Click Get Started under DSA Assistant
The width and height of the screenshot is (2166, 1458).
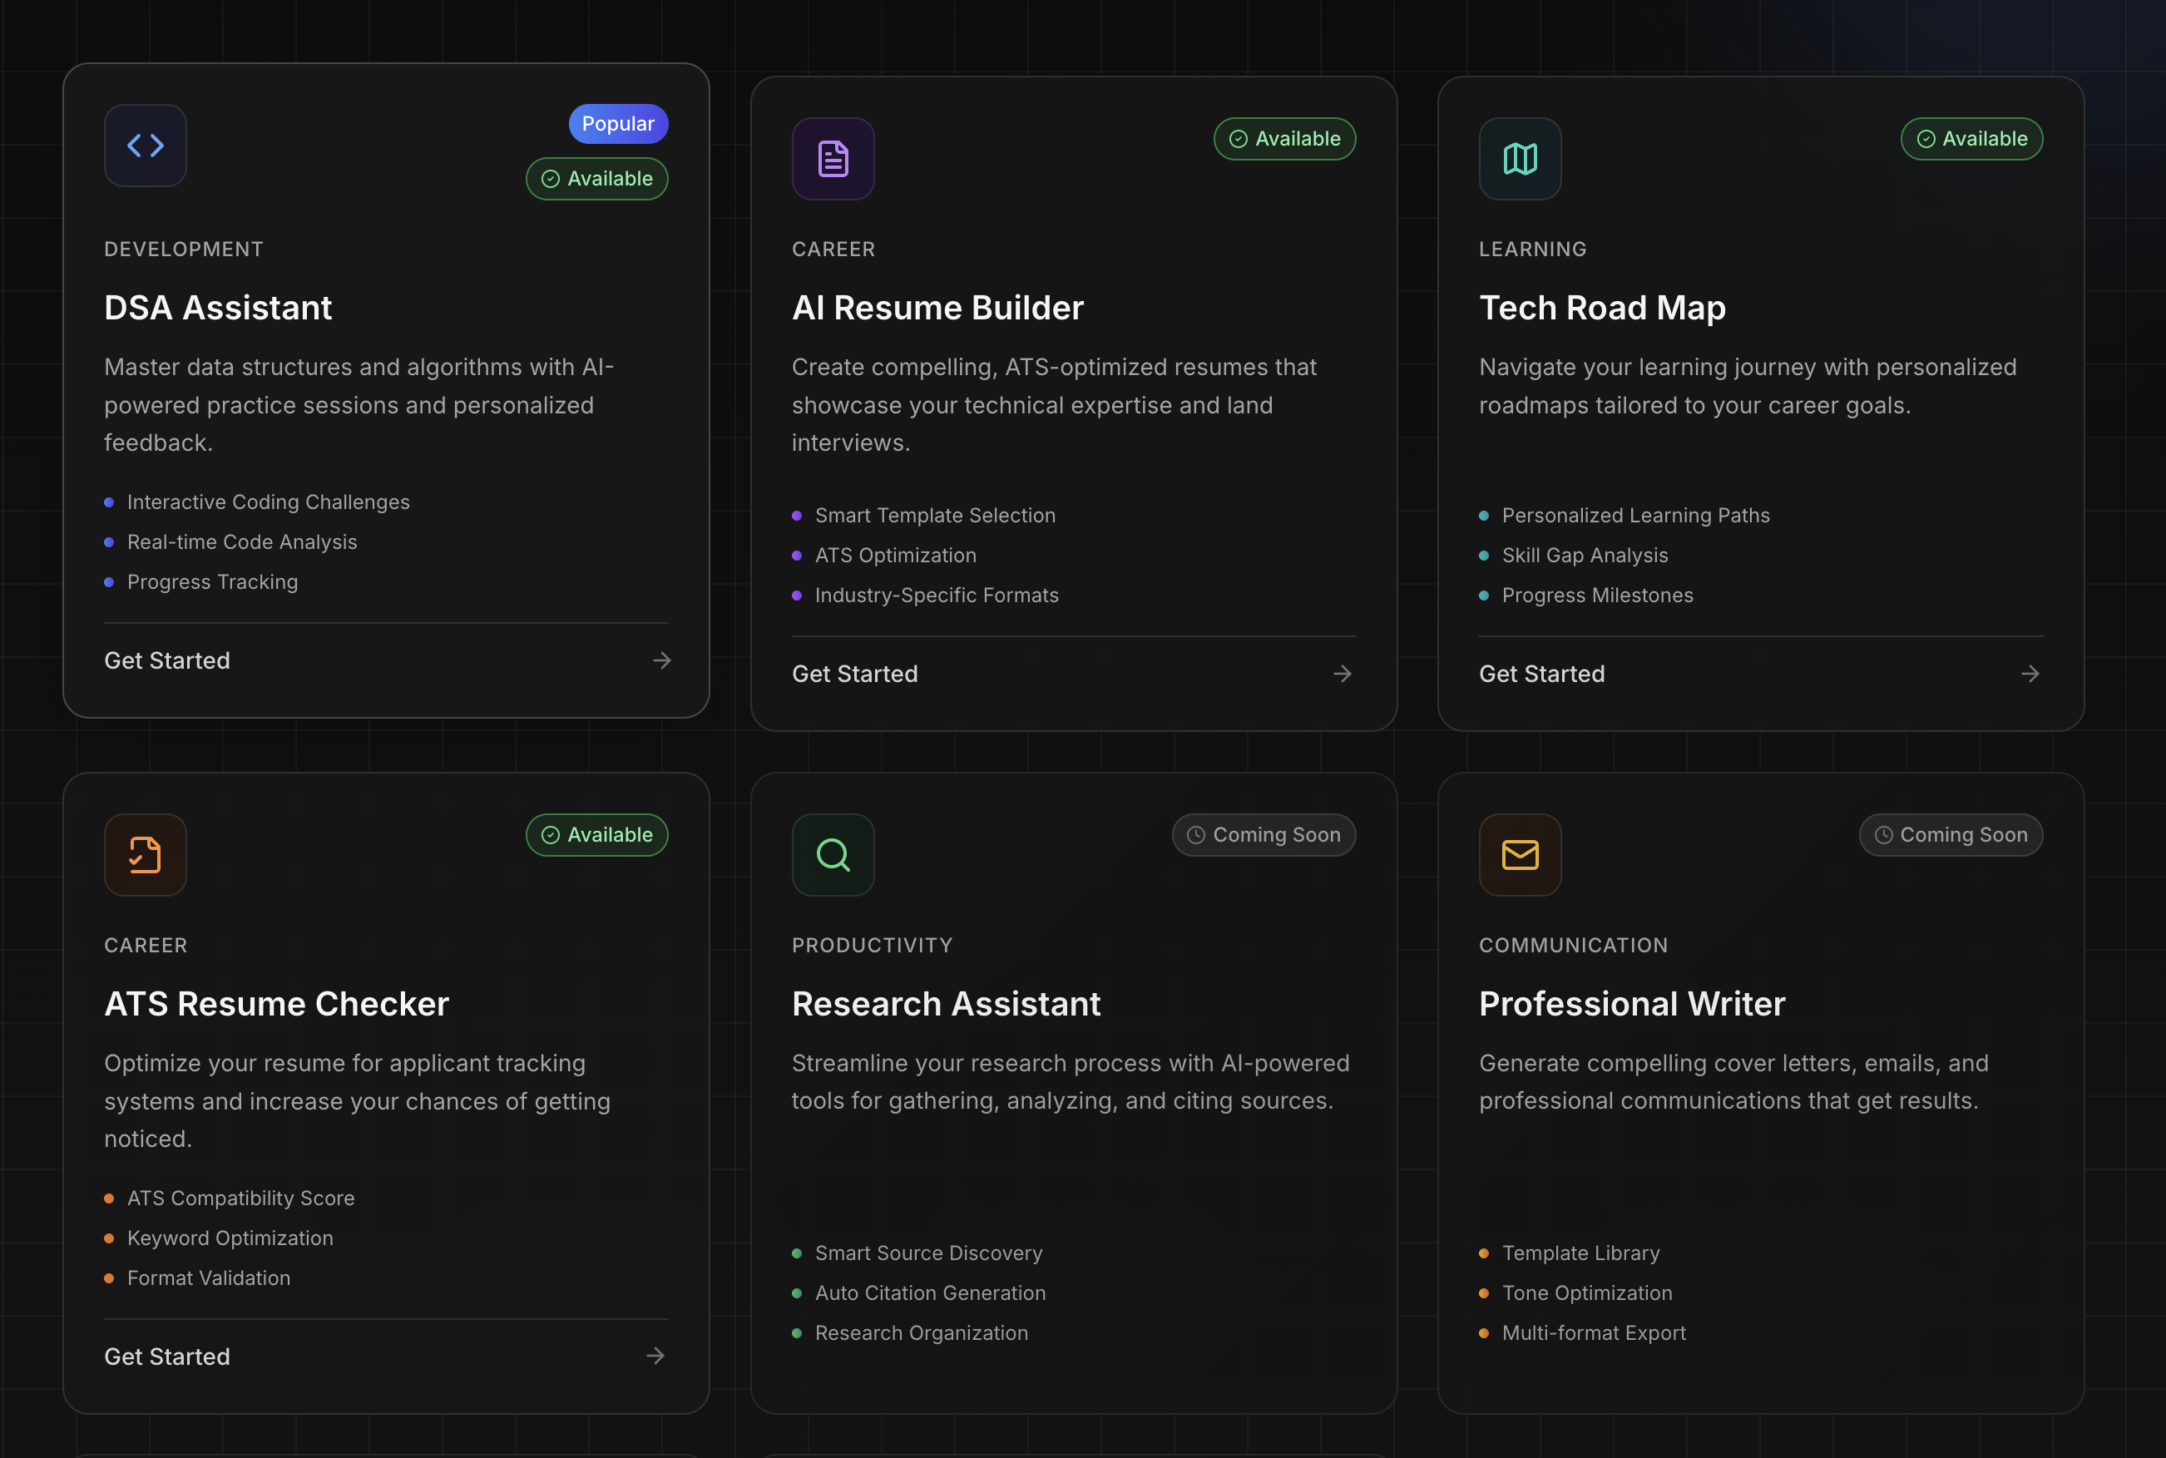(167, 660)
